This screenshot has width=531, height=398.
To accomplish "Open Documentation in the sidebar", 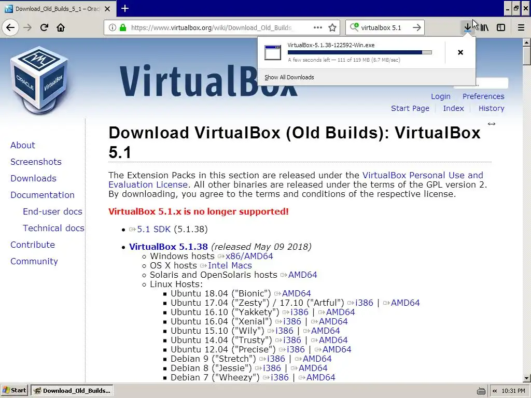I will point(43,195).
